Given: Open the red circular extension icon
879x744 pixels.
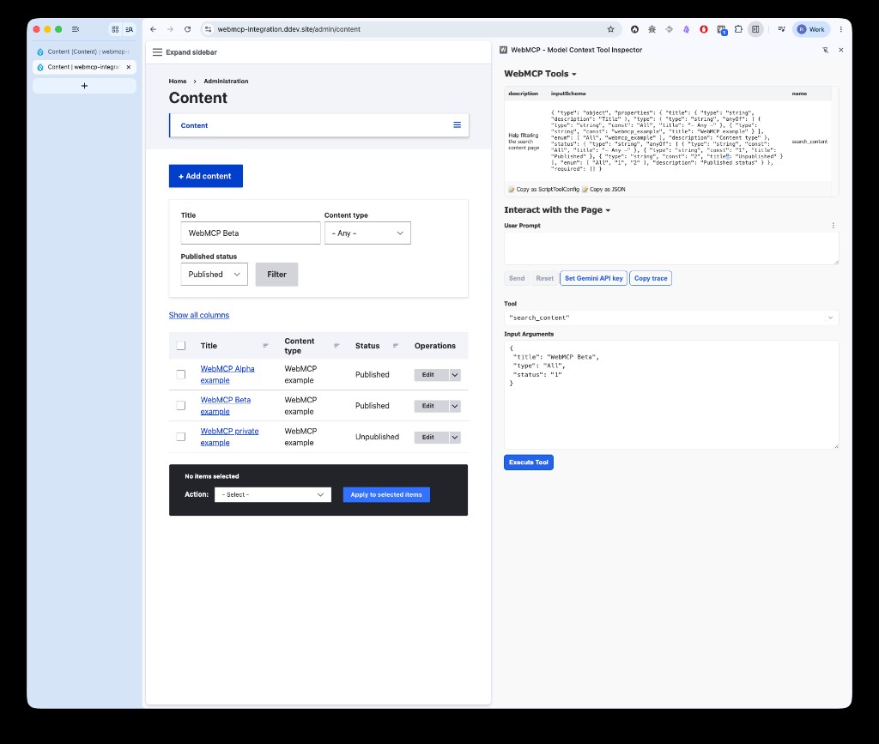Looking at the screenshot, I should click(704, 29).
